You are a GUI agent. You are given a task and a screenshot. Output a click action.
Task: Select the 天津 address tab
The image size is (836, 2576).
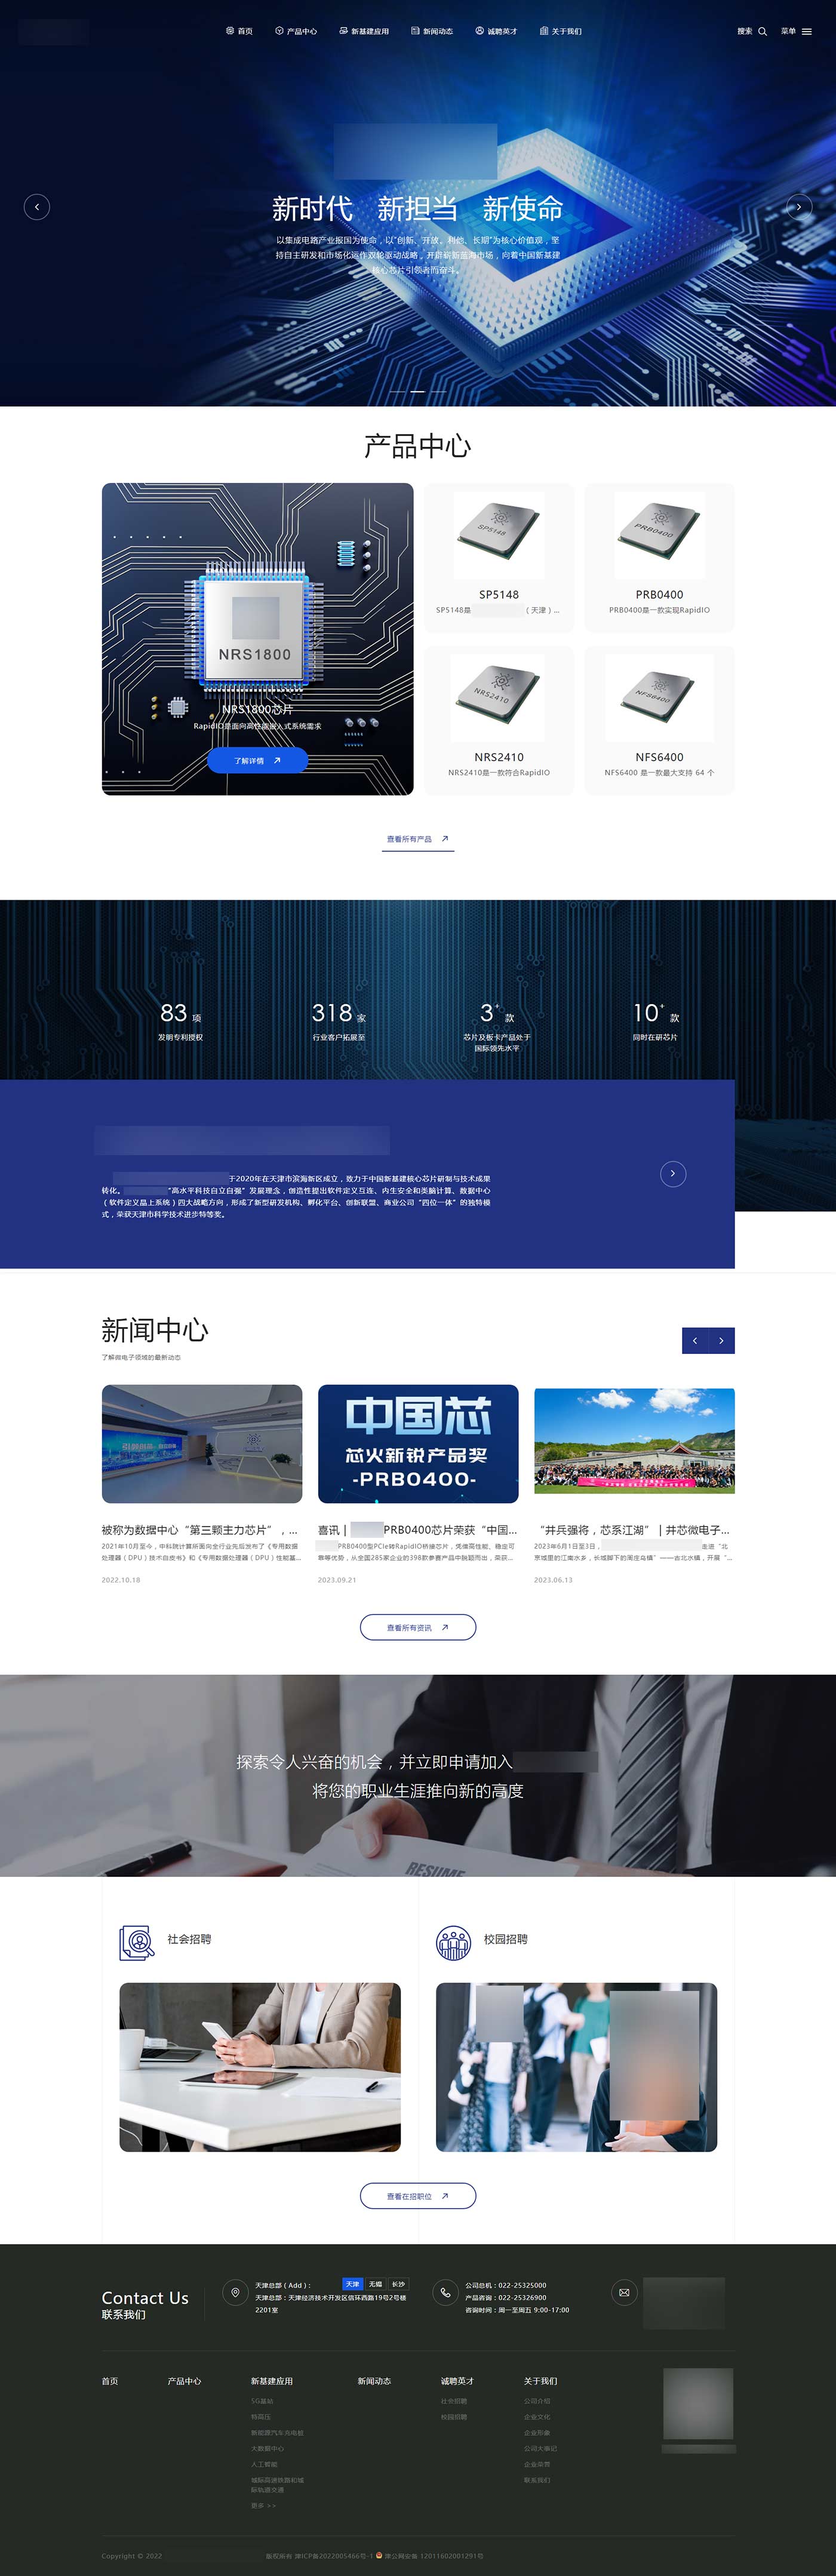coord(352,2284)
